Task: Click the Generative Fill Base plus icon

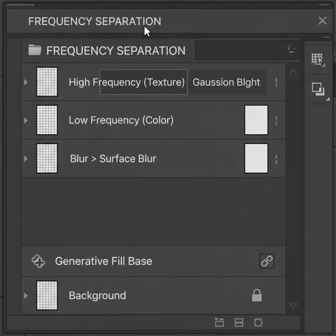Action: pyautogui.click(x=38, y=262)
